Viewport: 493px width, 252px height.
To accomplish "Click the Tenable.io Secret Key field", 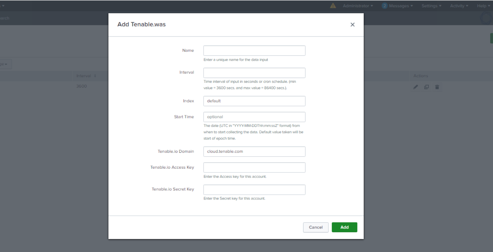I will (x=254, y=190).
